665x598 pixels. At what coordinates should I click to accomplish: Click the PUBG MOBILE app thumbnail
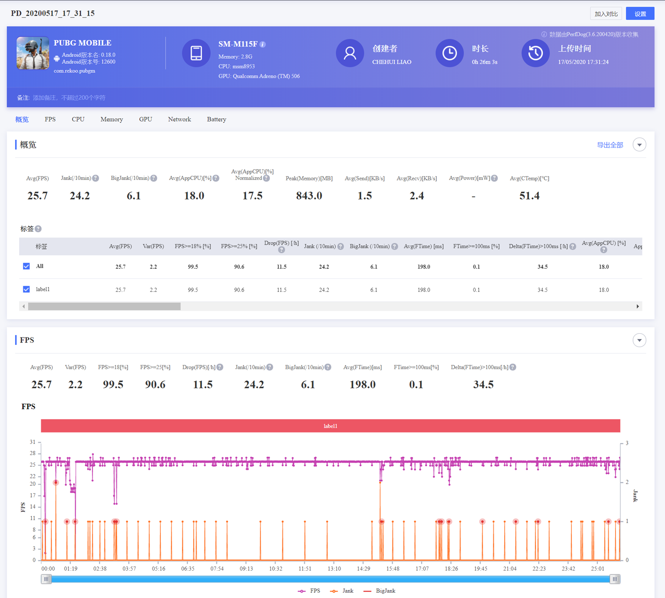coord(33,53)
